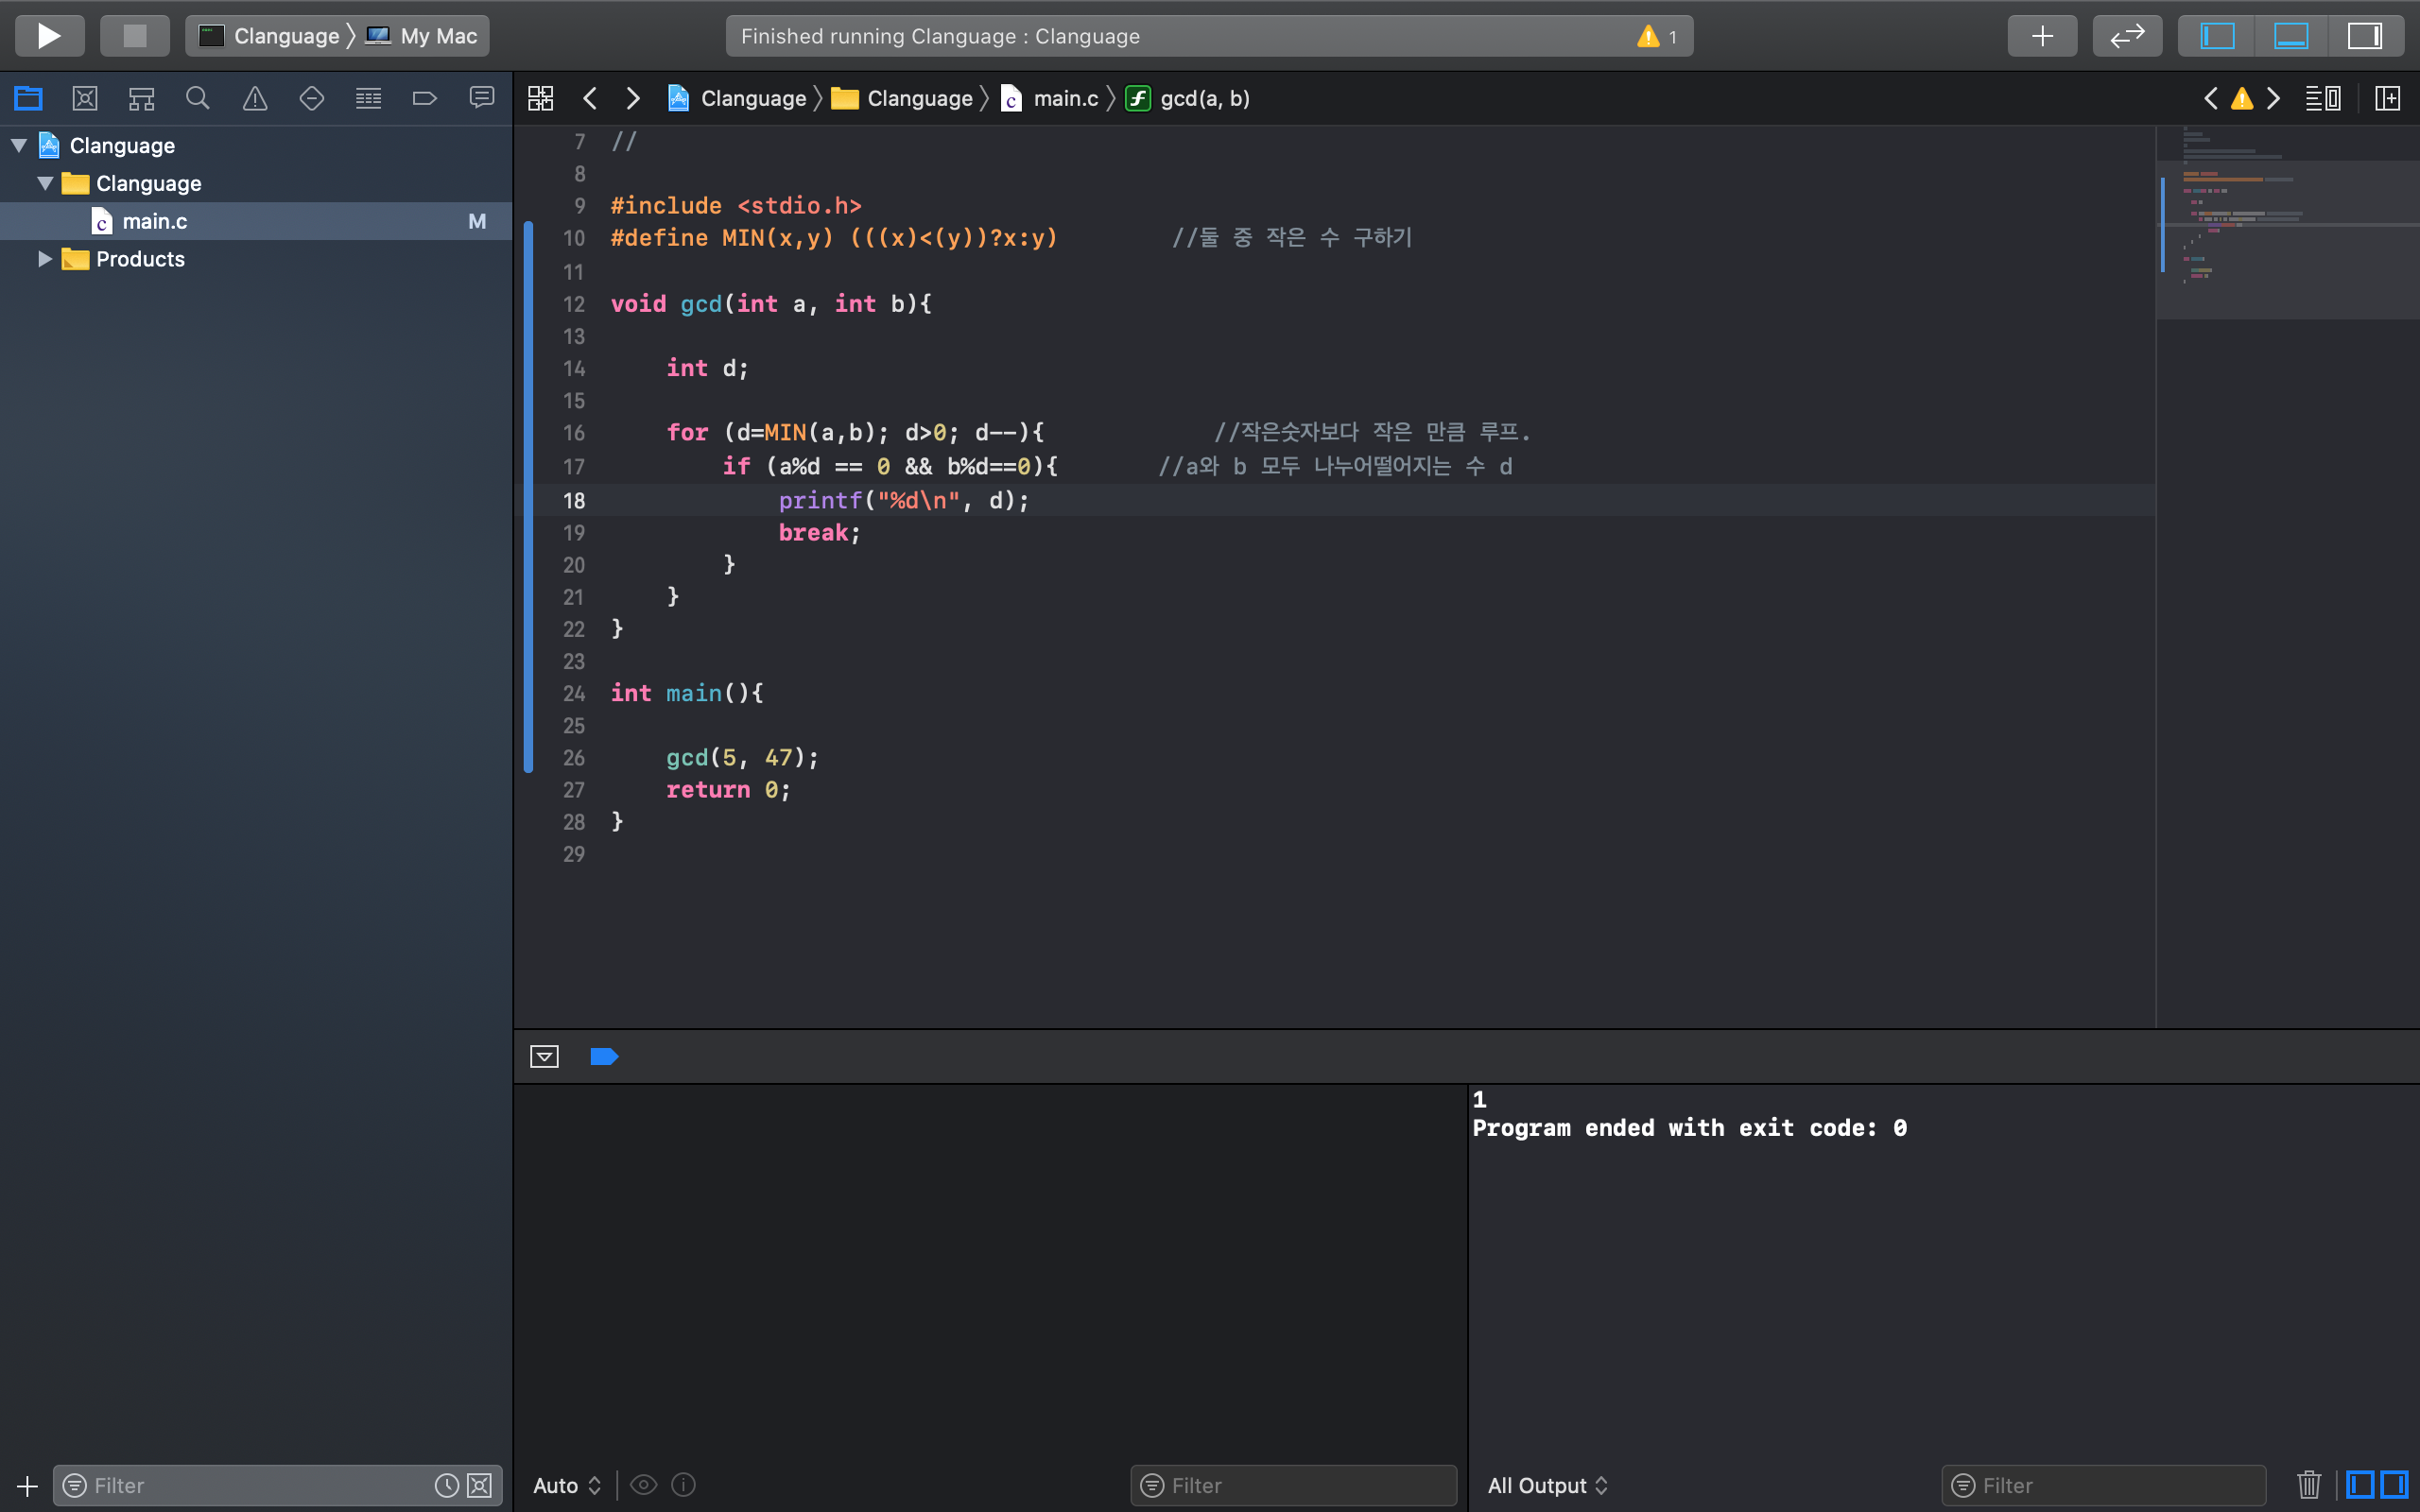Click the code review arrows button
Viewport: 2420px width, 1512px height.
click(2127, 36)
